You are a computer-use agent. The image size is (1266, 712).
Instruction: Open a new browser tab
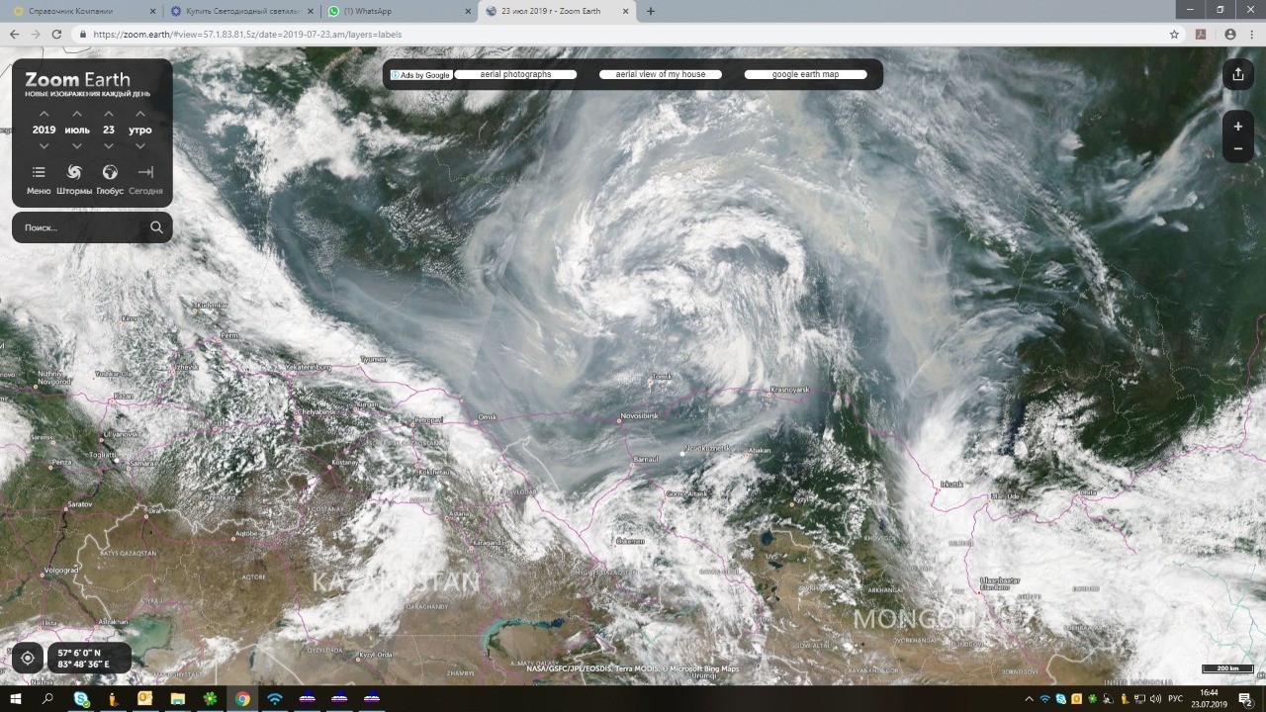pyautogui.click(x=650, y=11)
